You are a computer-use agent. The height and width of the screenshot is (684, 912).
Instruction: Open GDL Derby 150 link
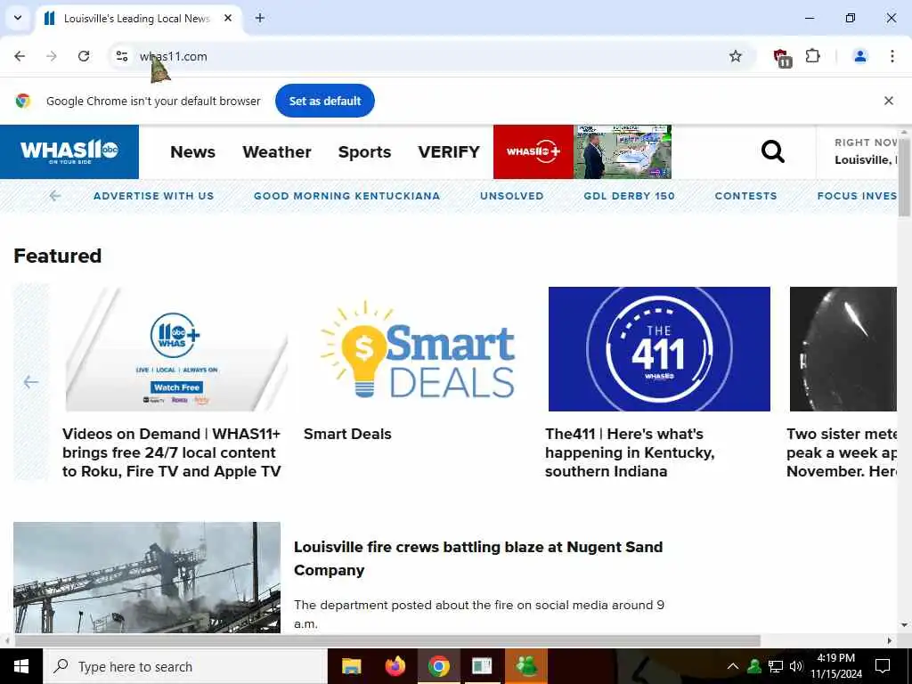tap(630, 196)
